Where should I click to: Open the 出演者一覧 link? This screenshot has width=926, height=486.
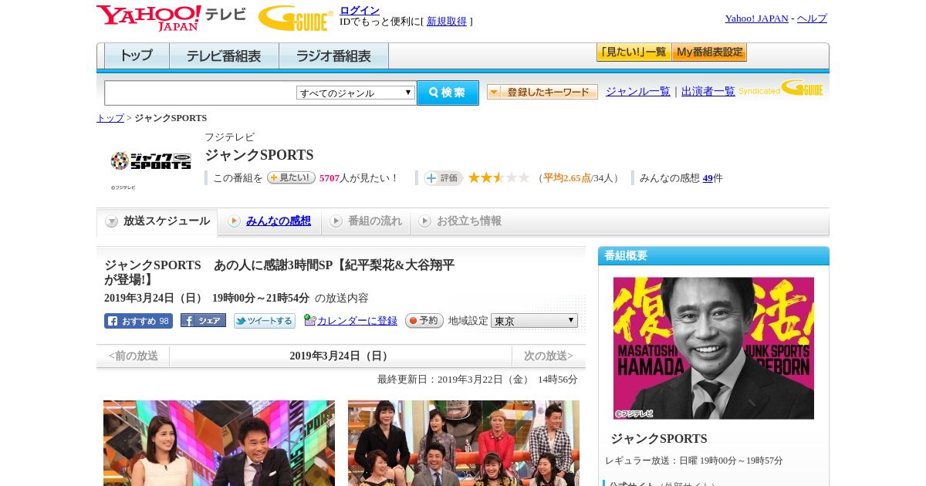pos(708,92)
